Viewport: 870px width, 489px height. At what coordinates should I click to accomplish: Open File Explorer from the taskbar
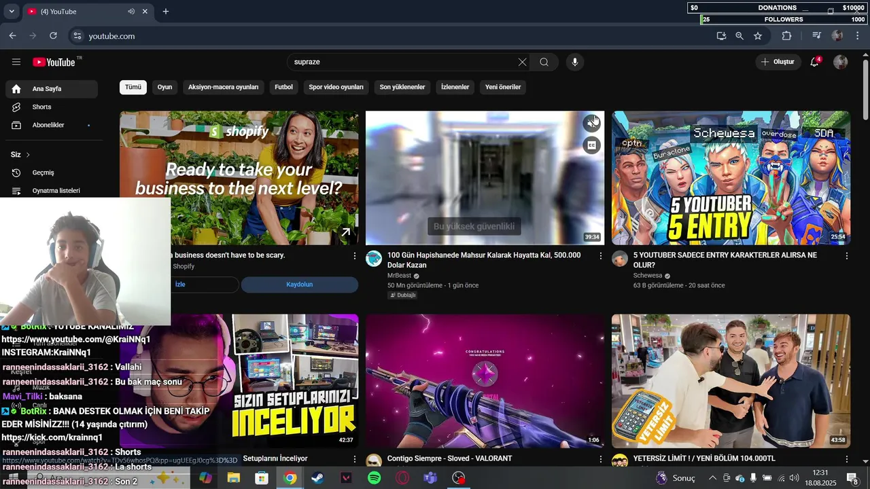coord(233,478)
